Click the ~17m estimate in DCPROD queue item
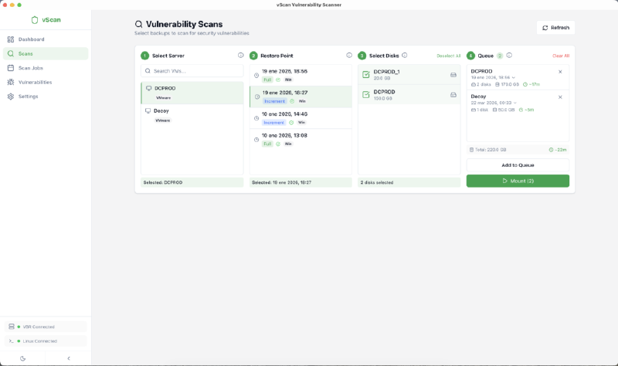The width and height of the screenshot is (618, 366). [x=531, y=84]
